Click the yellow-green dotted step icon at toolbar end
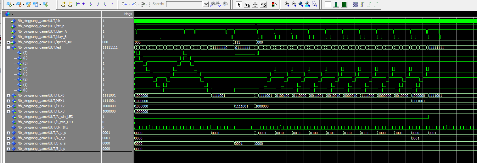This screenshot has width=477, height=163. tap(376, 4)
